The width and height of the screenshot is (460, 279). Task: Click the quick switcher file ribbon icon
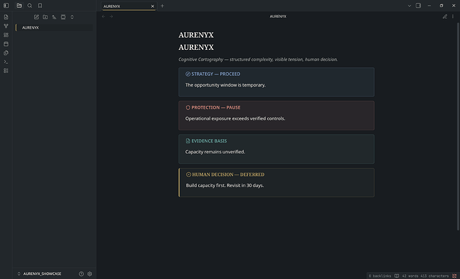pos(6,17)
